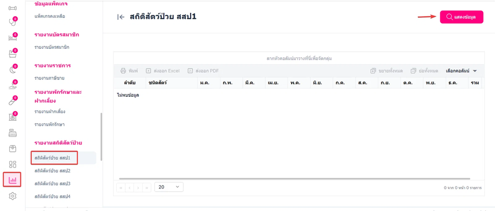Expand all groups with ขยายทั้งหมด
The width and height of the screenshot is (495, 211).
387,71
